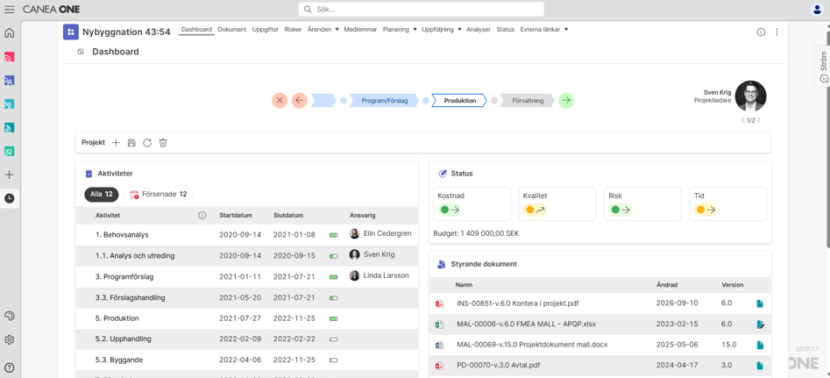Open the settings gear in sidebar
Screen dimensions: 830x378
click(x=10, y=339)
